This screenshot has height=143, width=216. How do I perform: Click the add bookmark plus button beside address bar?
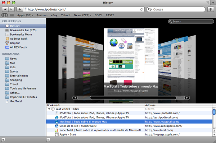pos(20,9)
